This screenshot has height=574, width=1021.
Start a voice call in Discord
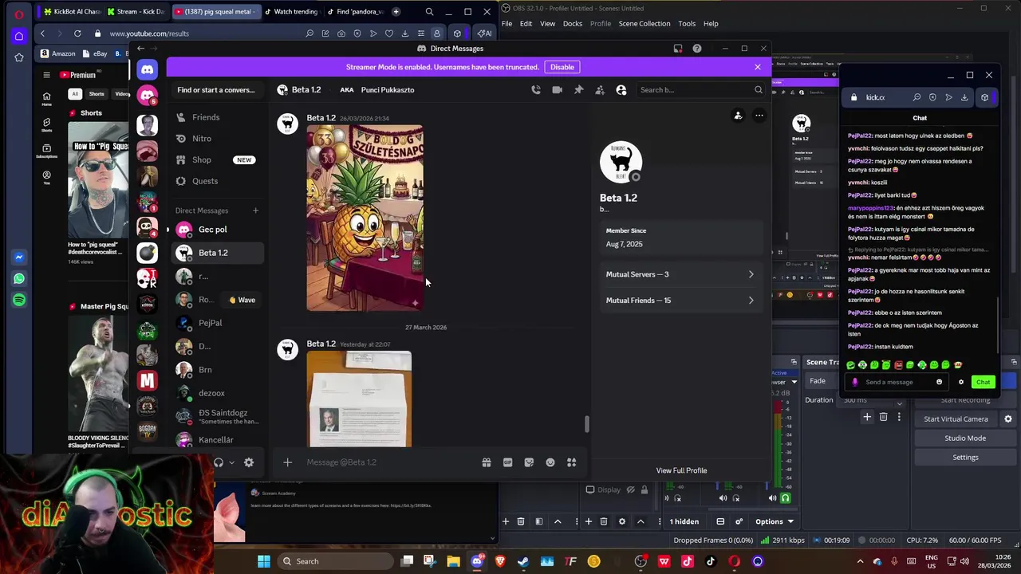pos(536,90)
